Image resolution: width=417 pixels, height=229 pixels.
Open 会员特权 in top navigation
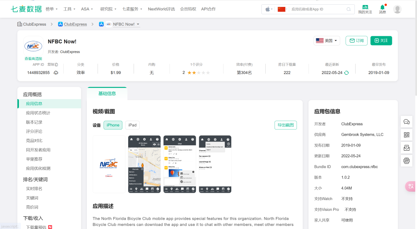point(188,9)
